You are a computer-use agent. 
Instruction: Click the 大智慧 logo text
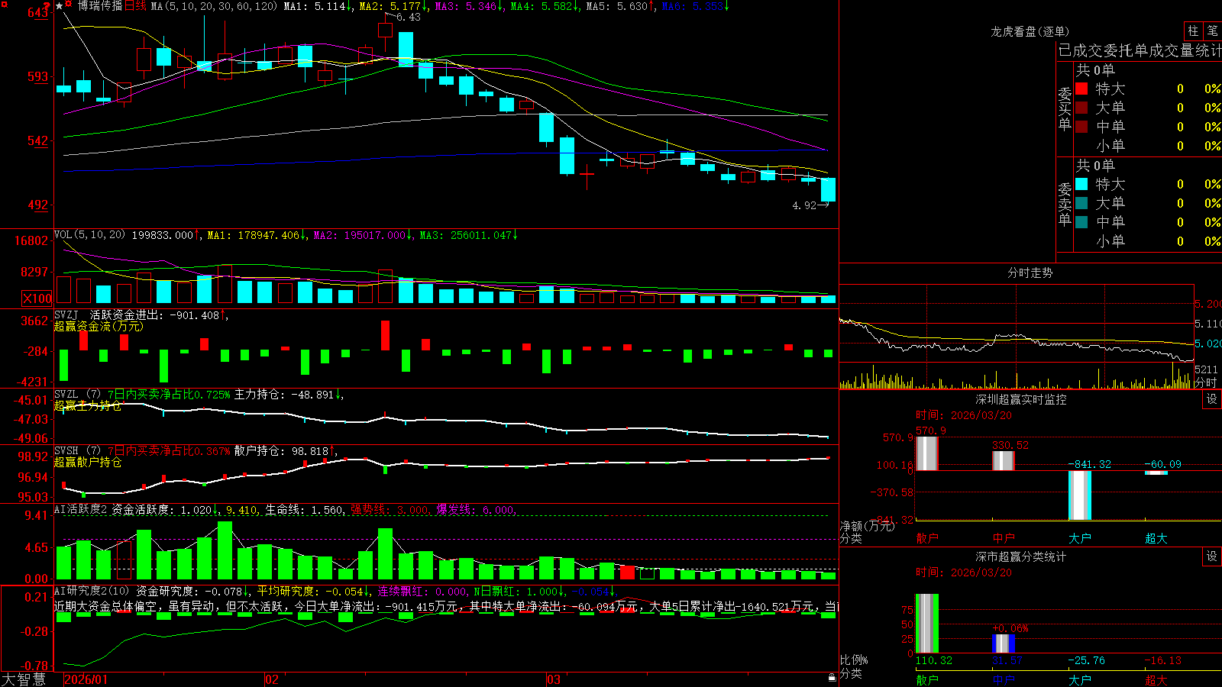coord(24,679)
